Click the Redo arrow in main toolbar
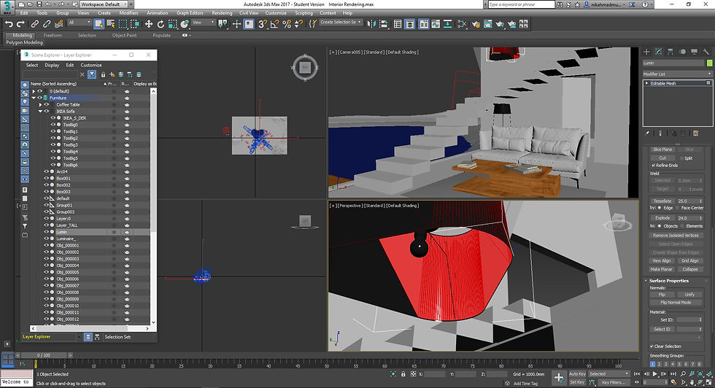The image size is (715, 388). pyautogui.click(x=20, y=24)
